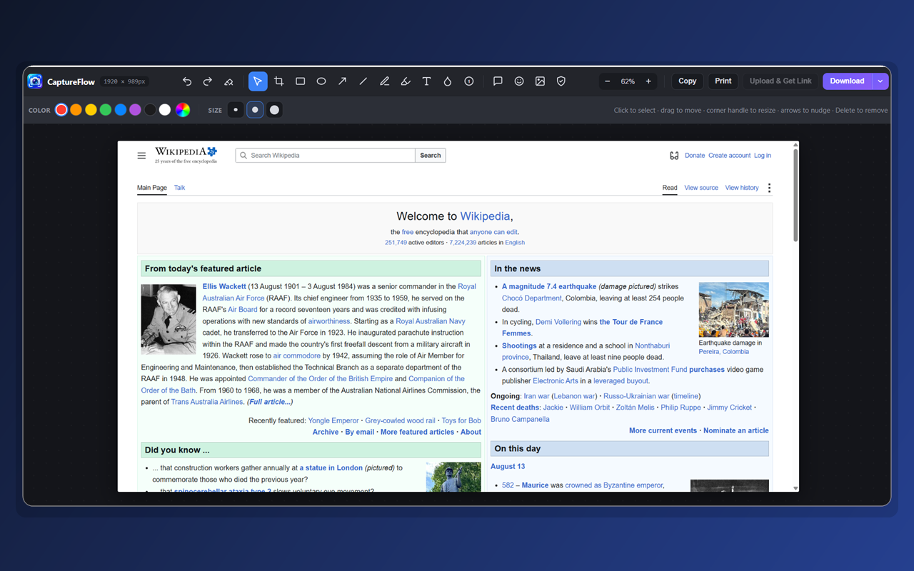
Task: Choose the Select pointer tool
Action: (258, 81)
